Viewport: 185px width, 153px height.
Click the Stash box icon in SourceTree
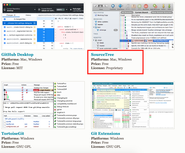pos(133,6)
